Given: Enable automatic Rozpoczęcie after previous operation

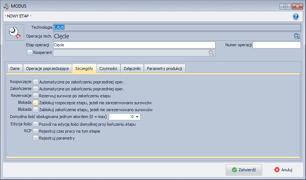Looking at the screenshot, I should pos(36,82).
